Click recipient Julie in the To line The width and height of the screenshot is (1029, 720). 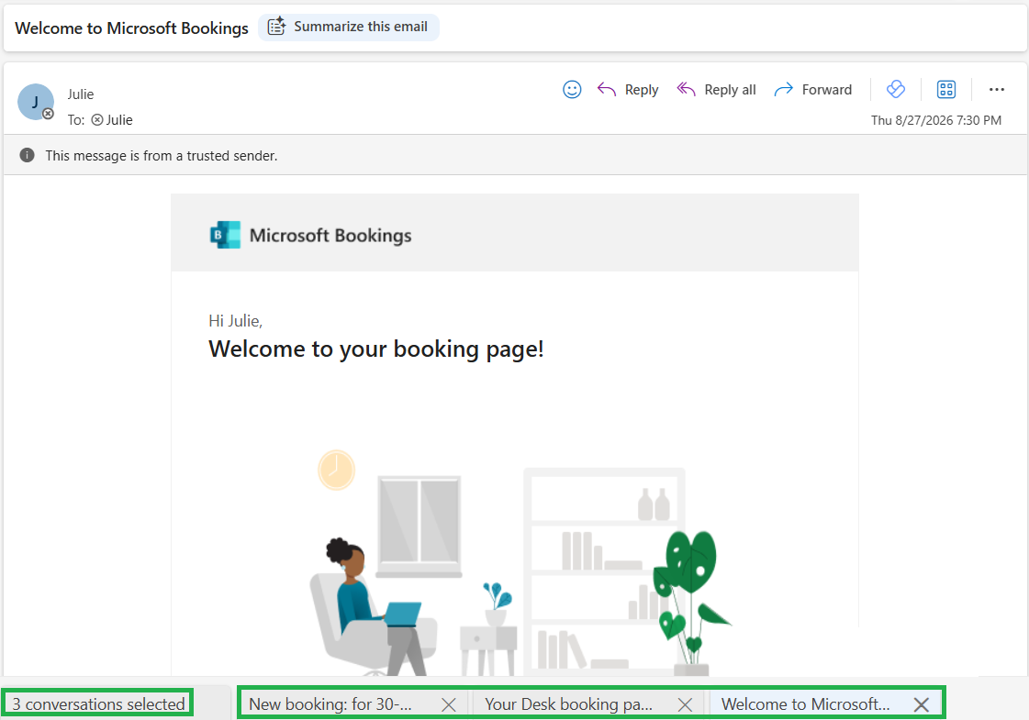[x=112, y=120]
